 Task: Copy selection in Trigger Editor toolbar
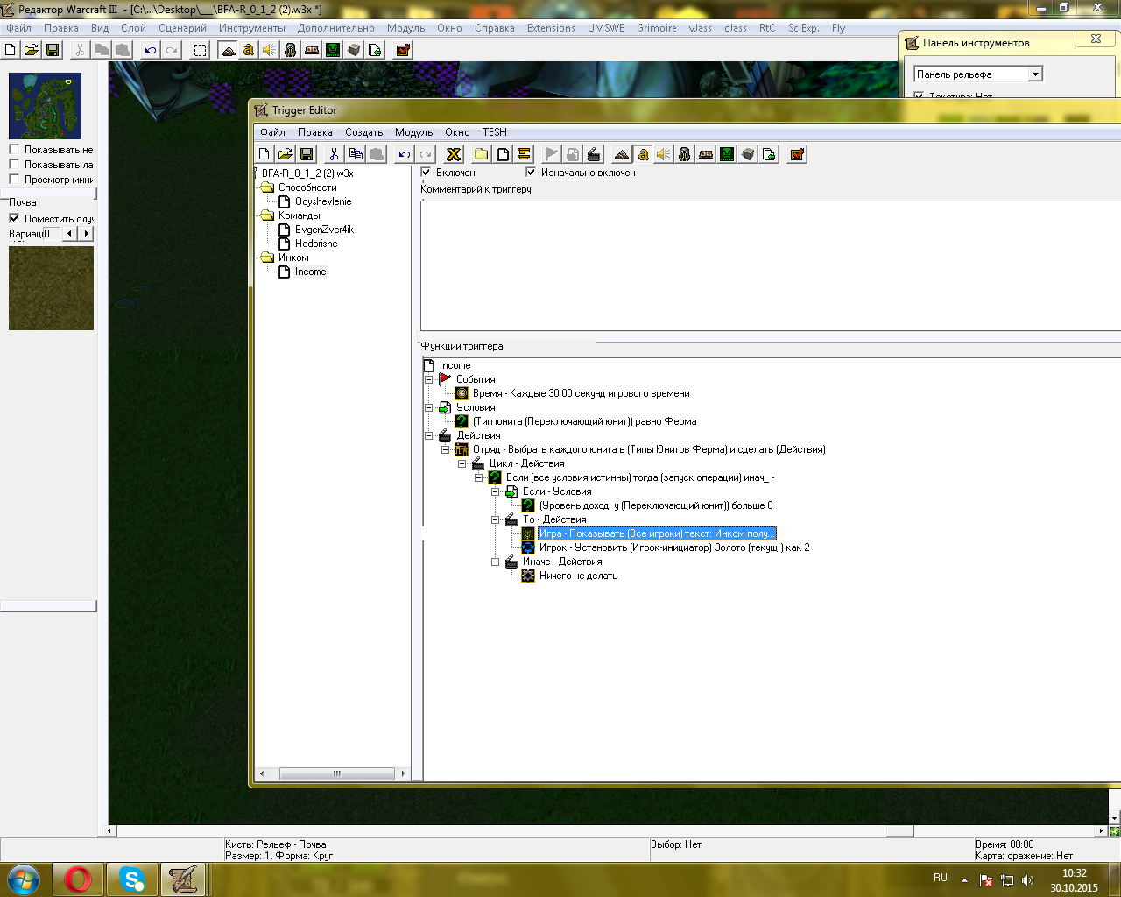(x=356, y=154)
